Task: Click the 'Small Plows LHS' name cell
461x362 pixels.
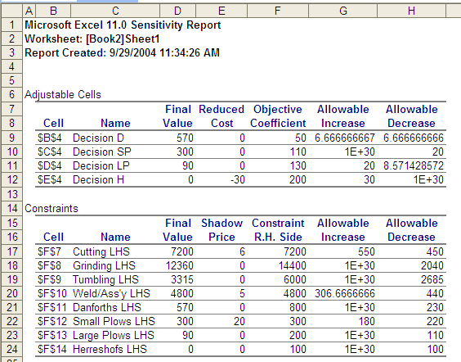Action: (114, 321)
